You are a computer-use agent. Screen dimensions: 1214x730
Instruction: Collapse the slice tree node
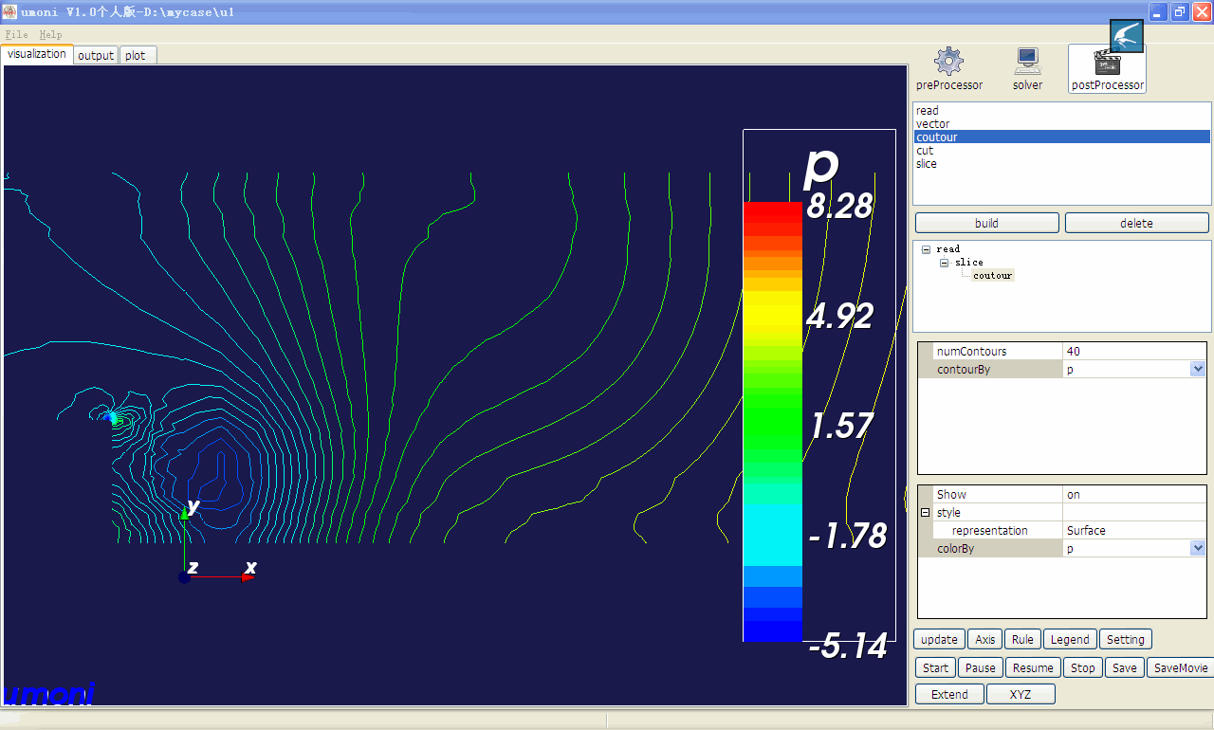coord(945,263)
